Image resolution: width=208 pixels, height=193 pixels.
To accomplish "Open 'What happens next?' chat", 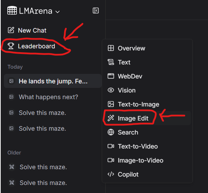I will (x=53, y=97).
